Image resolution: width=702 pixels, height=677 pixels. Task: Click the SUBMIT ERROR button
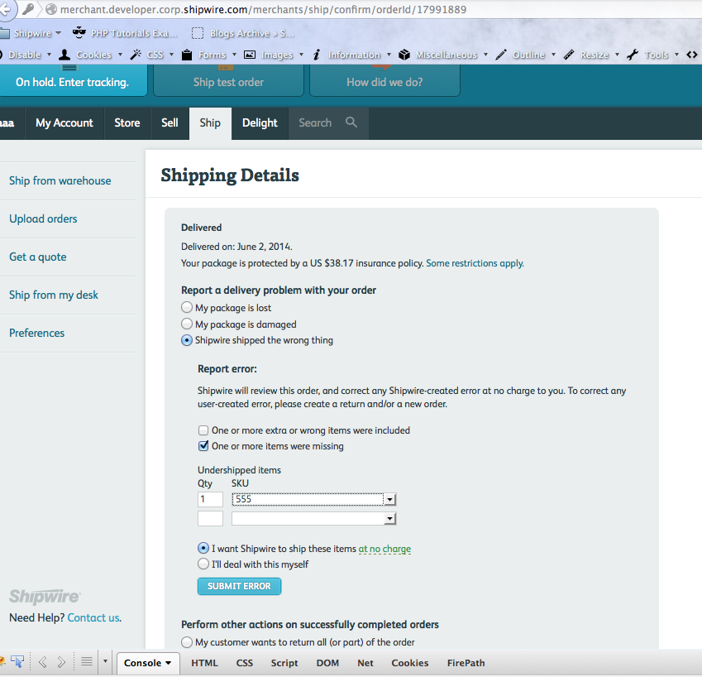click(239, 586)
